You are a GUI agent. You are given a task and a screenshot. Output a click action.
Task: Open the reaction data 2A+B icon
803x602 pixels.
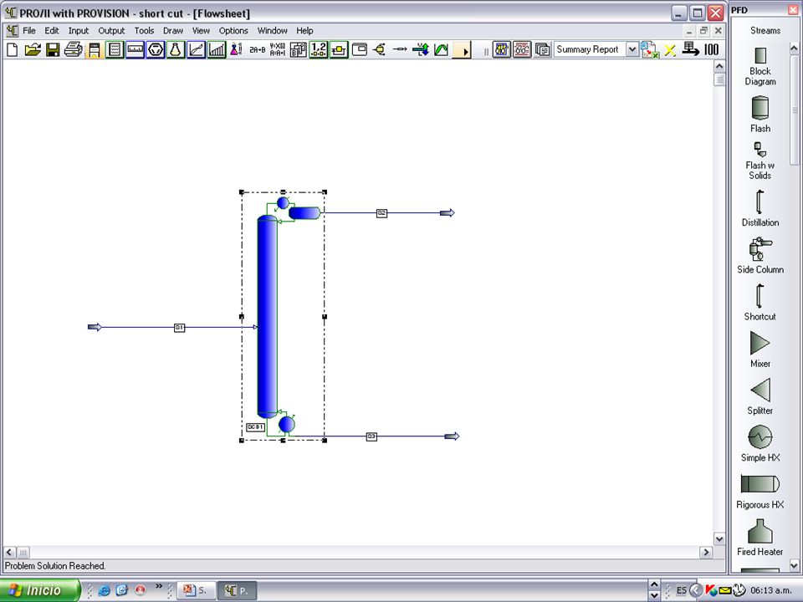257,49
